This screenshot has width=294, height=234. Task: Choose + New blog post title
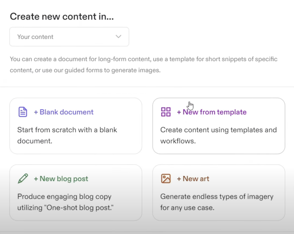[61, 179]
